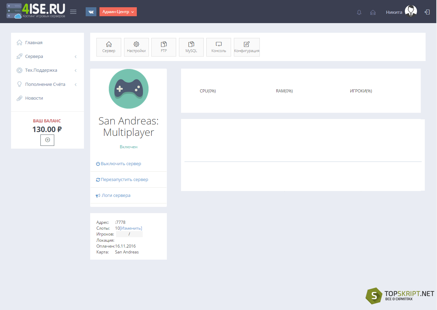Toggle the hamburger sidebar menu

coord(73,12)
